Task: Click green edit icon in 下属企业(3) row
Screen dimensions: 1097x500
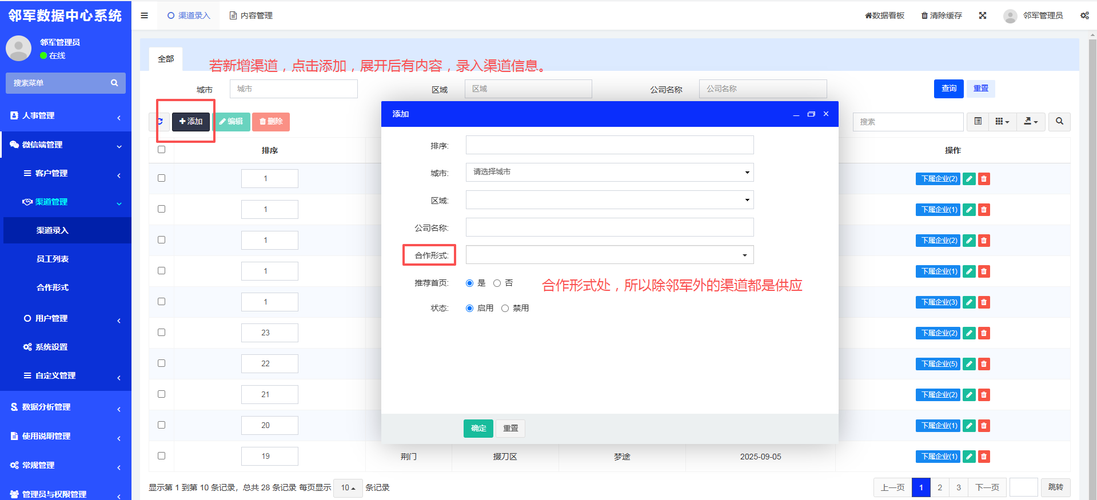Action: pos(969,302)
